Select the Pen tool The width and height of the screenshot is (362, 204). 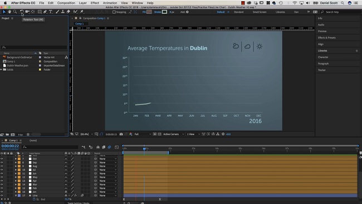45,12
